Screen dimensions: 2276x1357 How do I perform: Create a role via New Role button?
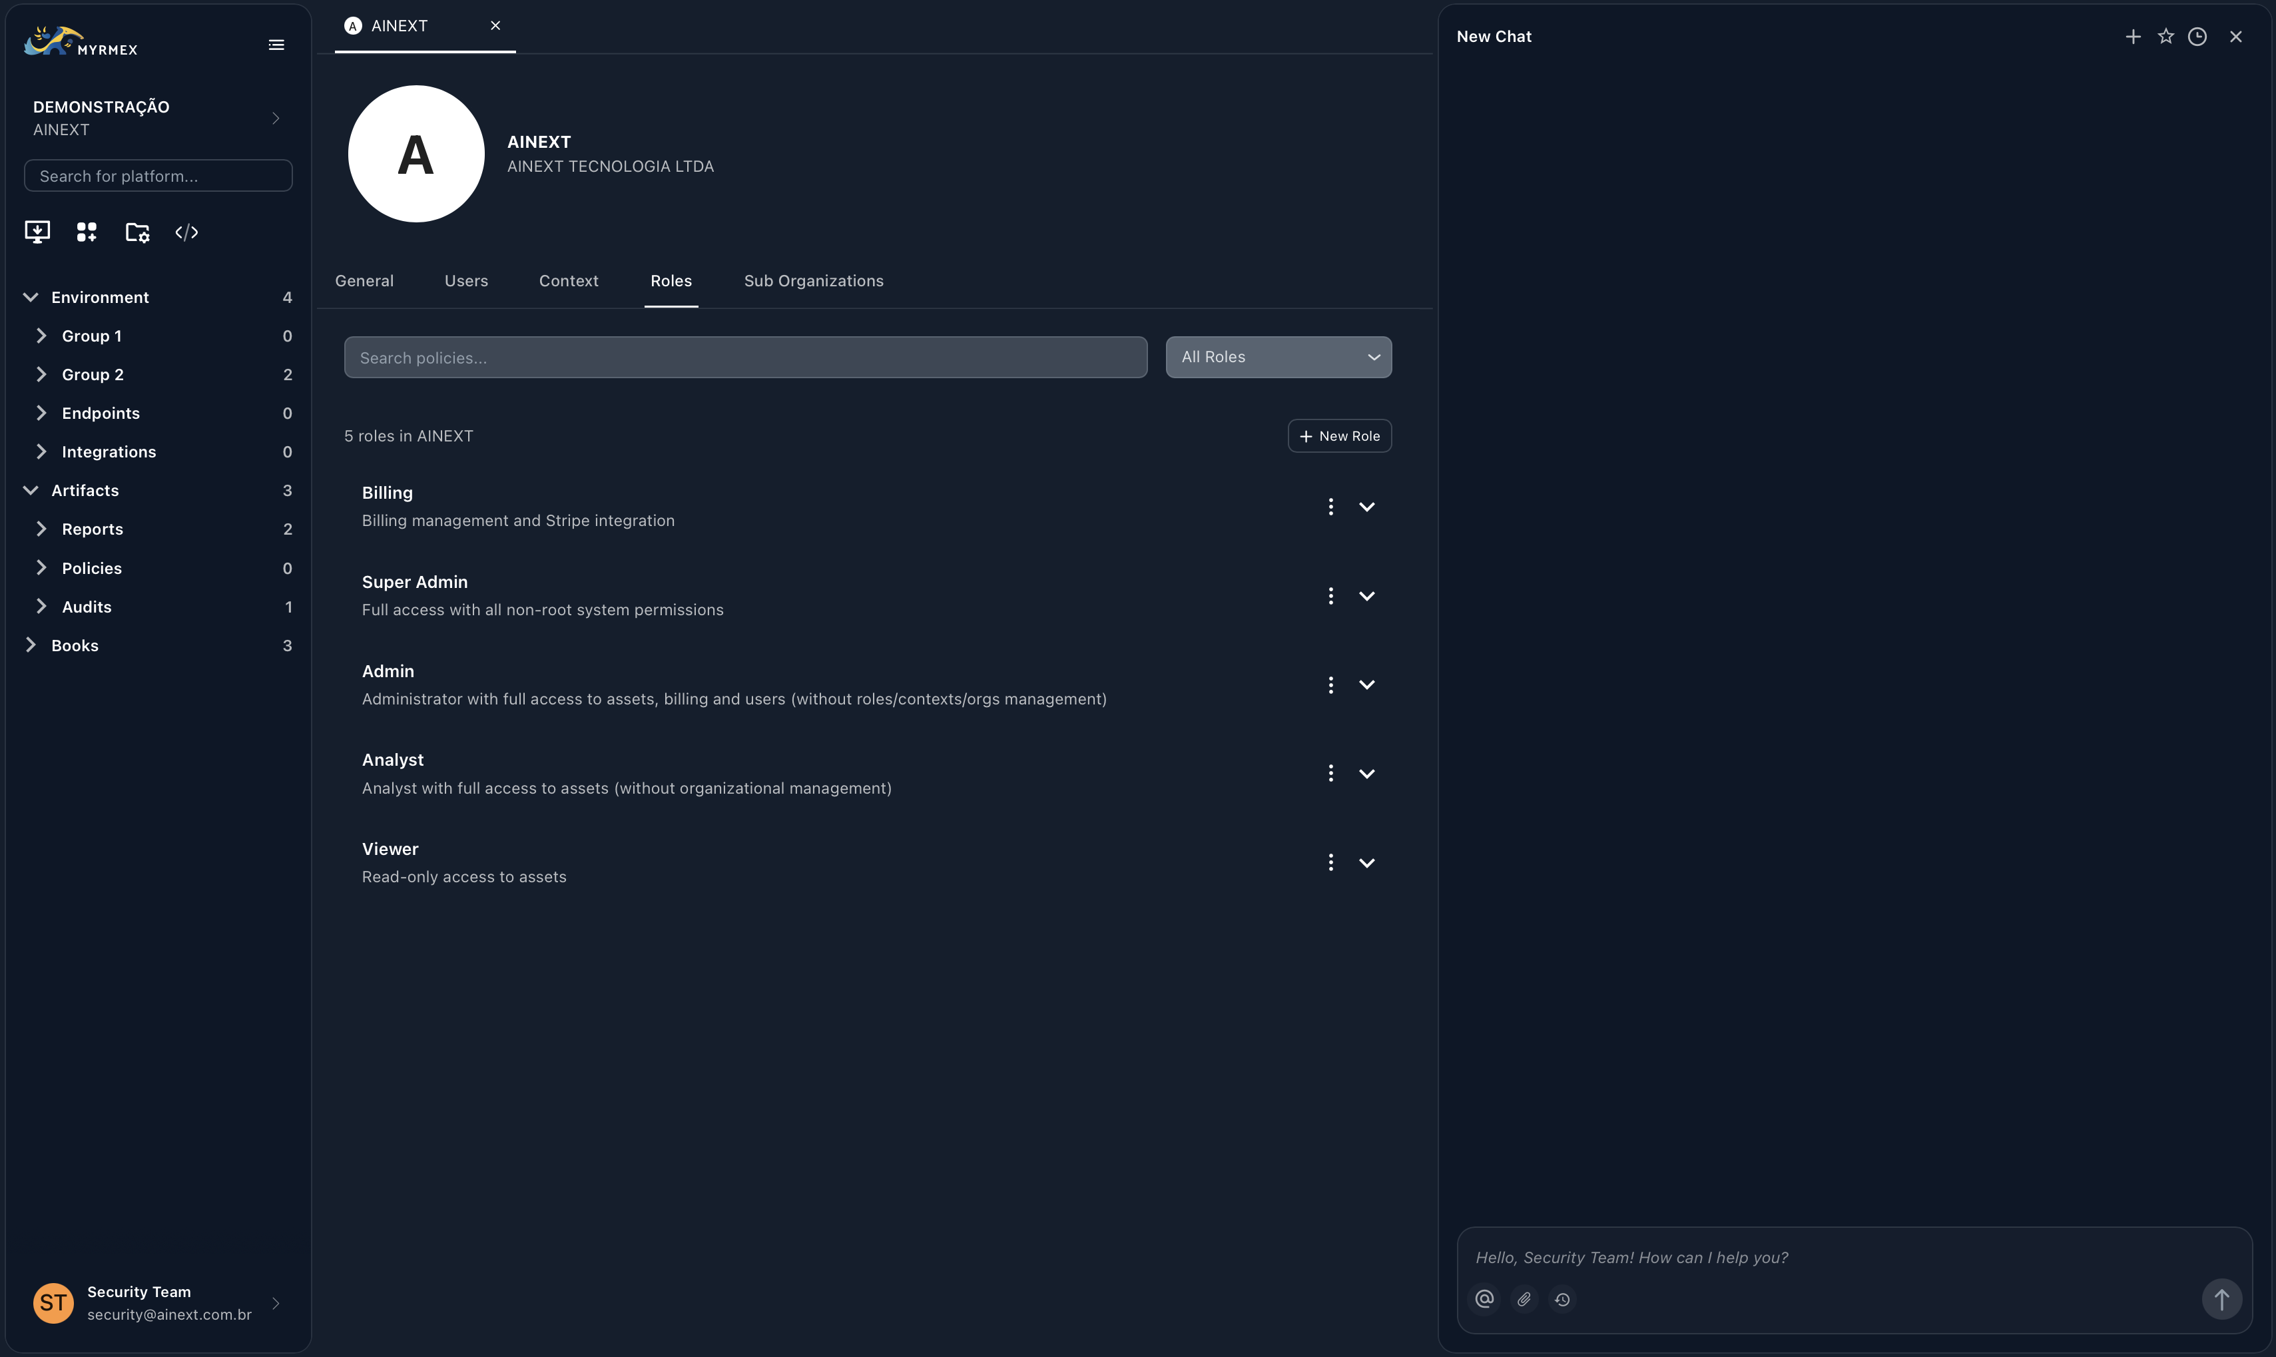click(x=1338, y=435)
